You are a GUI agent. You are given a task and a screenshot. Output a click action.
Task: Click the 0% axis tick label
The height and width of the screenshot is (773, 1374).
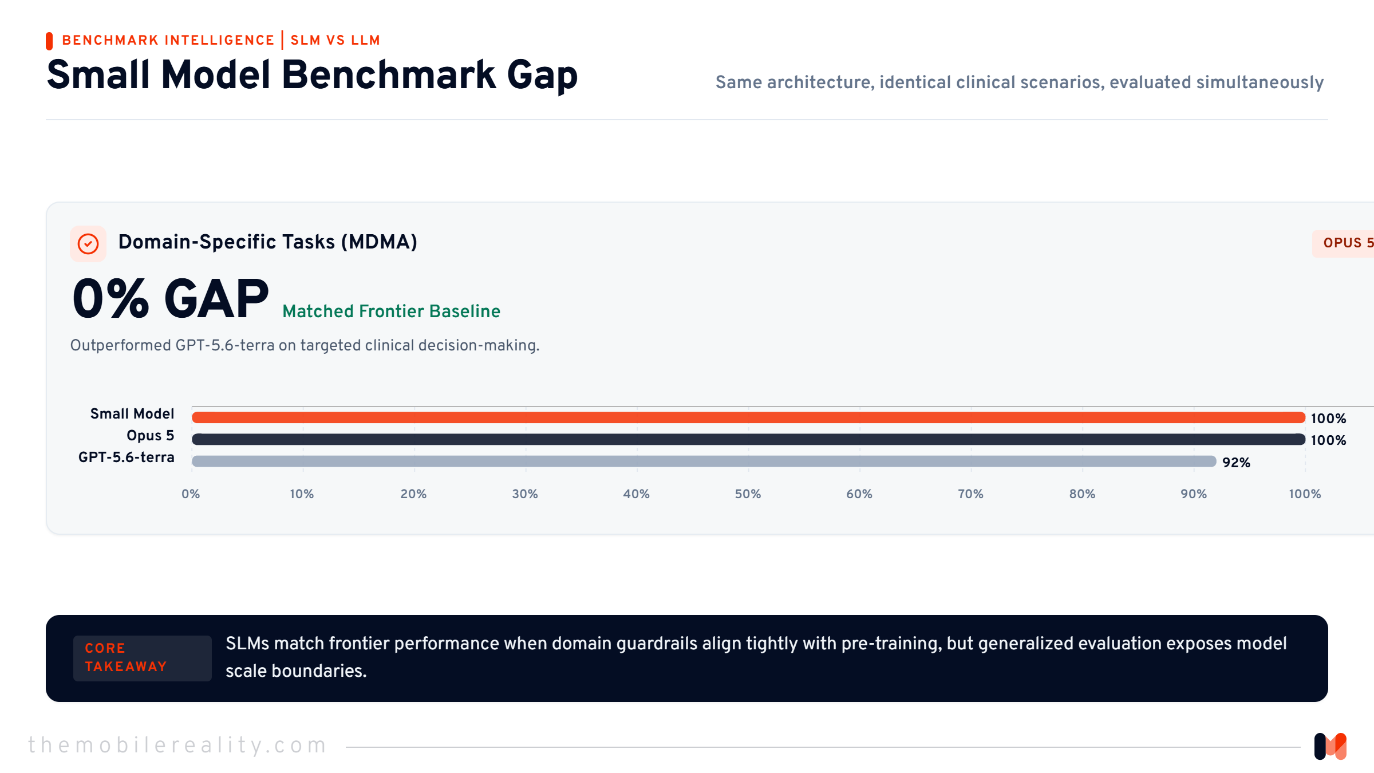191,494
